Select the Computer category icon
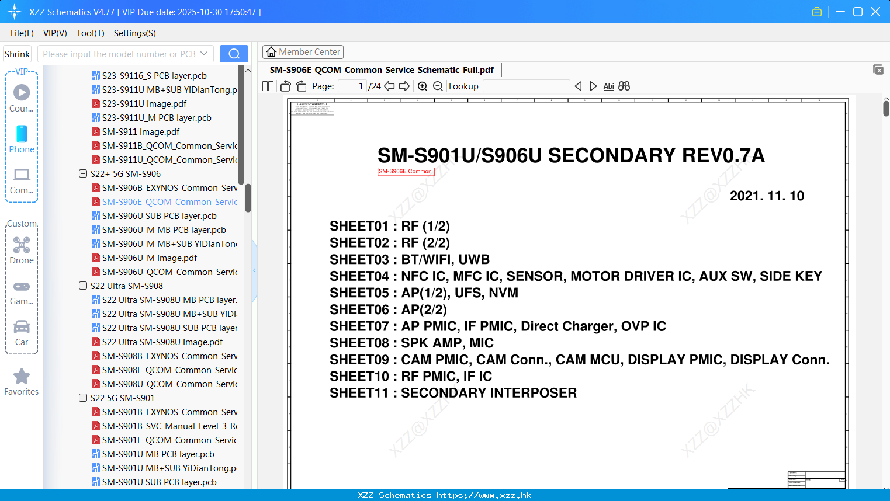 coord(22,181)
